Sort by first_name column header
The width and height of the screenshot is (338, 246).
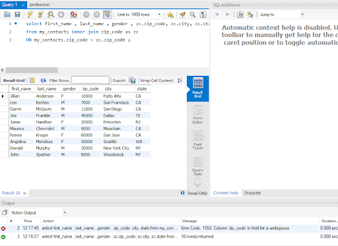21,89
